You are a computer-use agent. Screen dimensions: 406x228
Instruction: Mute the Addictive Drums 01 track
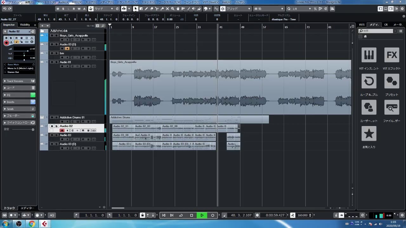point(52,117)
